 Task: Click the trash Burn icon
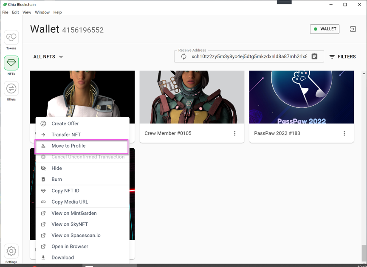pyautogui.click(x=43, y=179)
